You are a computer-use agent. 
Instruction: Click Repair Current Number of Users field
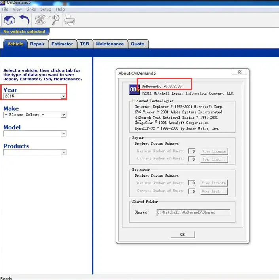click(192, 159)
